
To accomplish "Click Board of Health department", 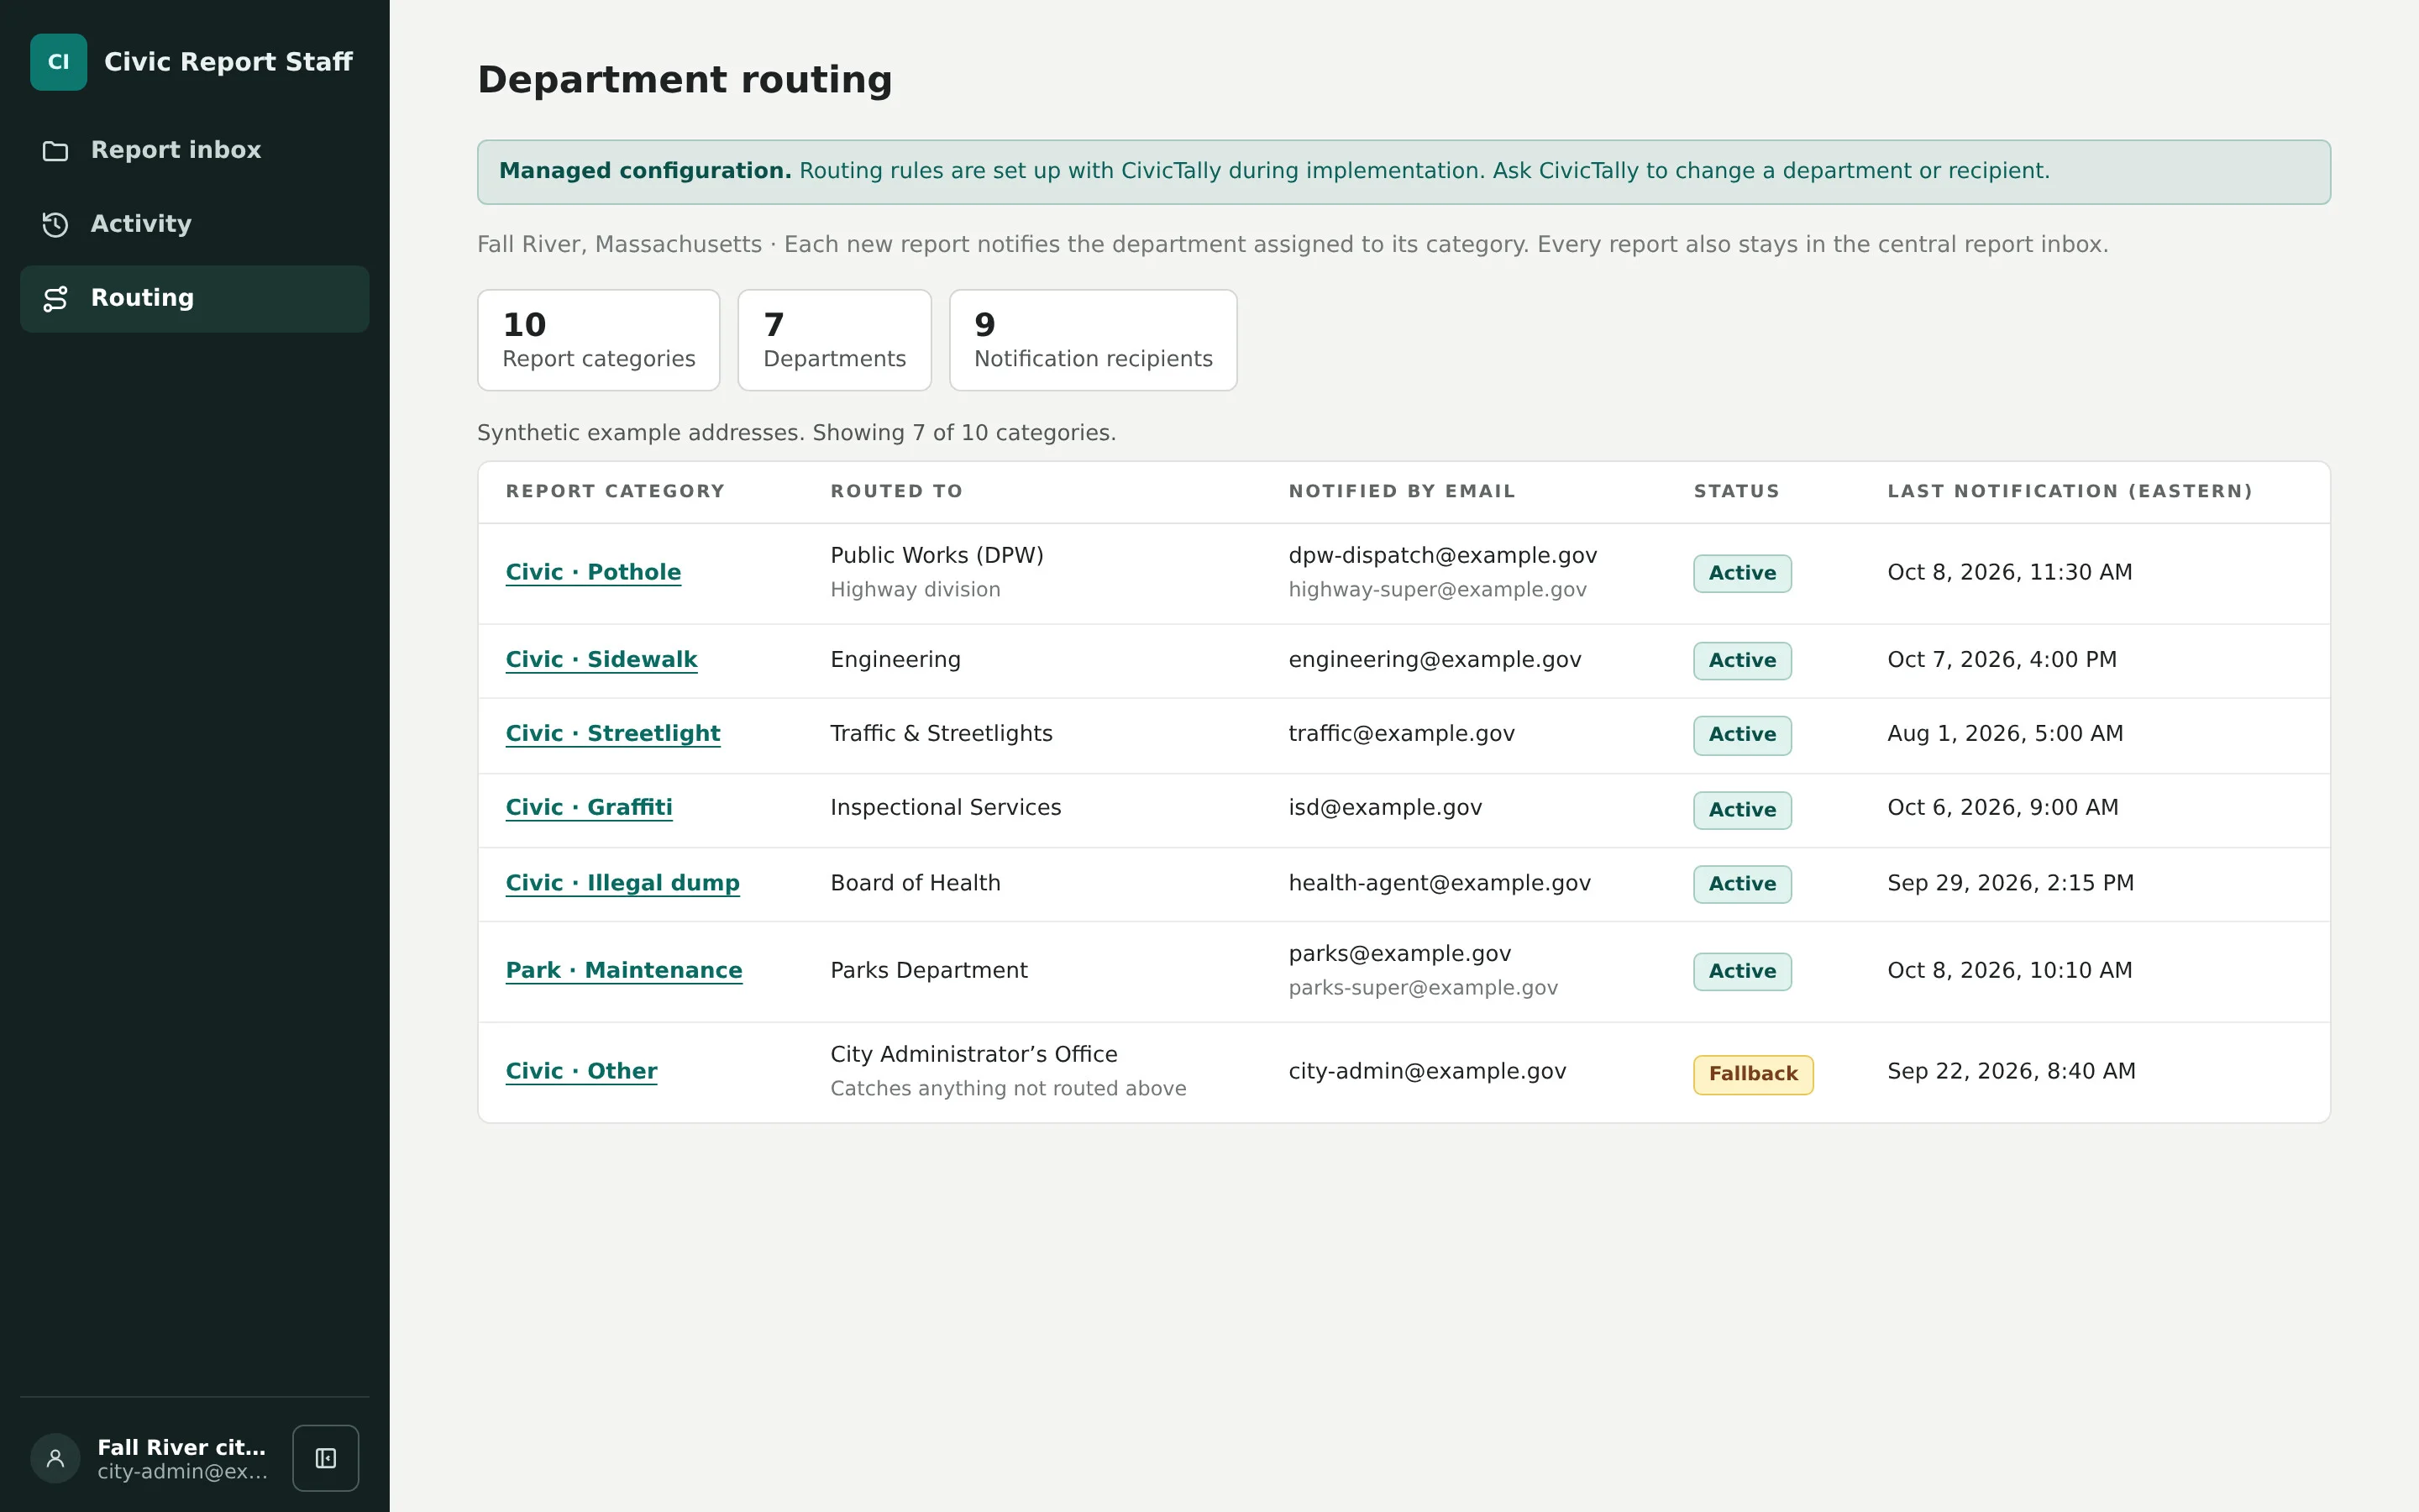I will [x=916, y=883].
